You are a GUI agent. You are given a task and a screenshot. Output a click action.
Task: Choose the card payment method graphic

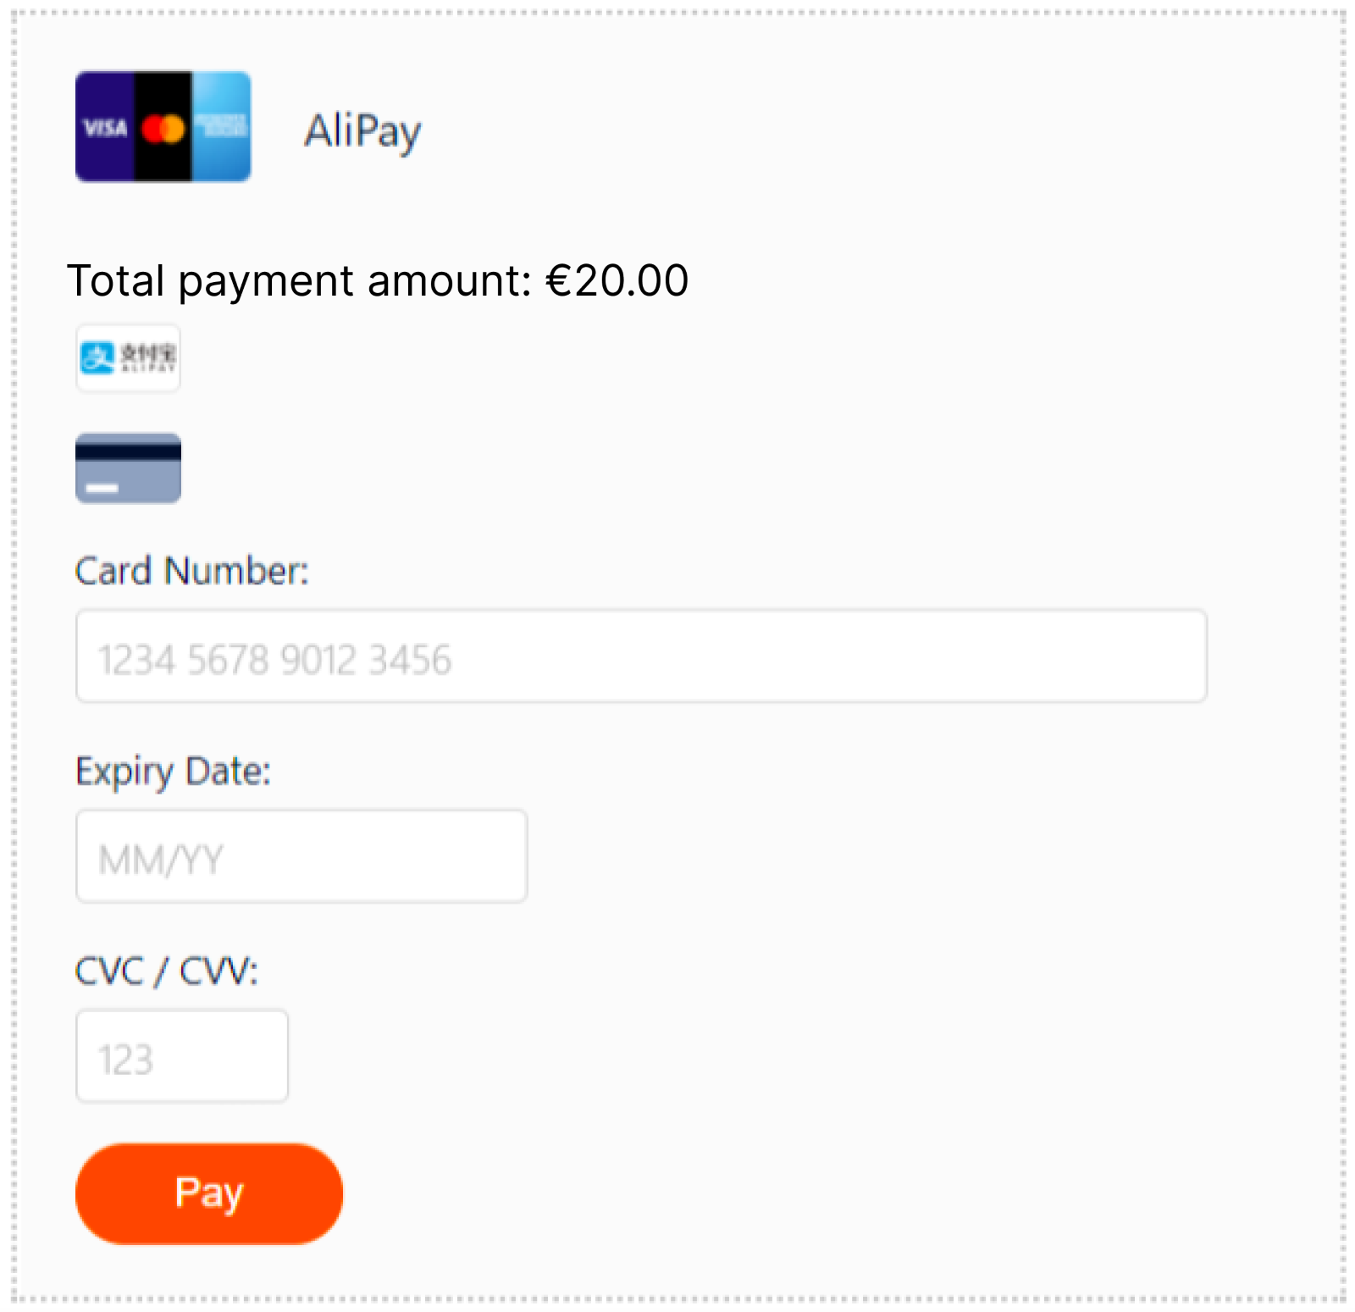click(x=128, y=468)
